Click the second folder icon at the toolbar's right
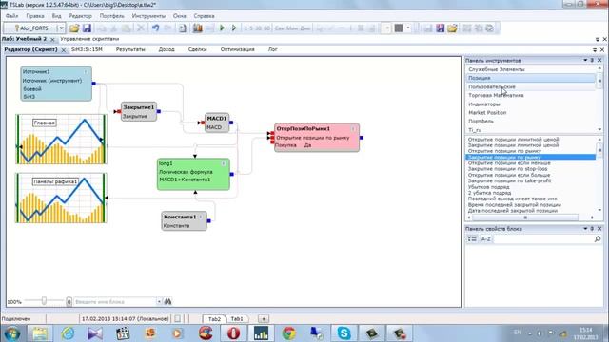Image resolution: width=609 pixels, height=342 pixels. [452, 28]
